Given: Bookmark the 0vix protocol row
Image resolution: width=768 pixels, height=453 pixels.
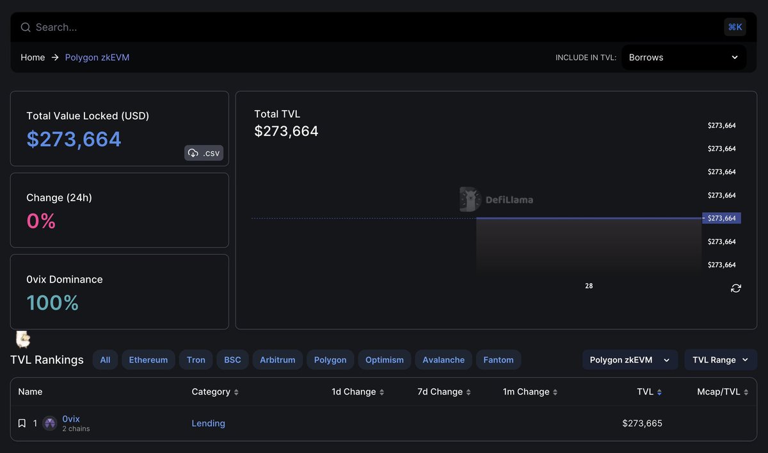Looking at the screenshot, I should [22, 423].
